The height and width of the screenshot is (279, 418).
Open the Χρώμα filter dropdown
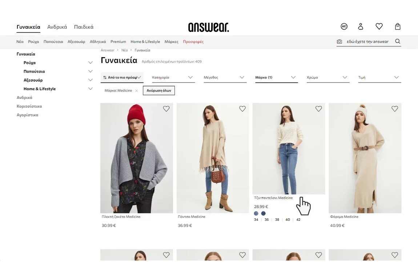328,77
